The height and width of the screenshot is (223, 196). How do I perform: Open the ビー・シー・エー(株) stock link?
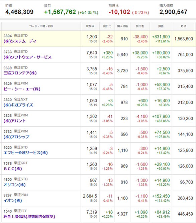[22, 89]
